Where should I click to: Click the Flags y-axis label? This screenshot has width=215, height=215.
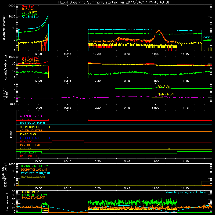(11, 134)
